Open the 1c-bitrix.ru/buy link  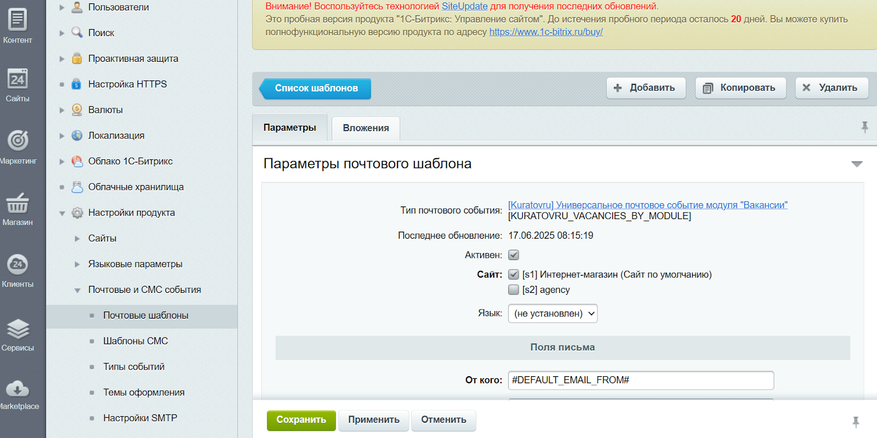546,32
